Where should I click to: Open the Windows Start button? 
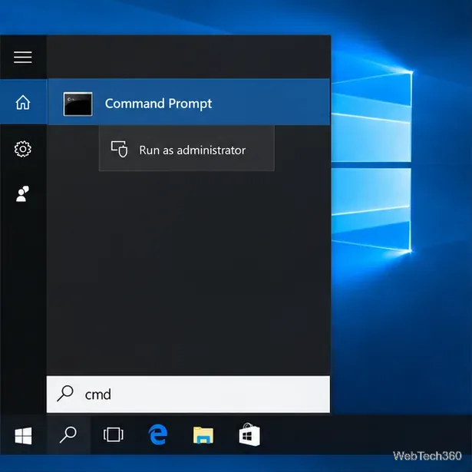pyautogui.click(x=23, y=435)
